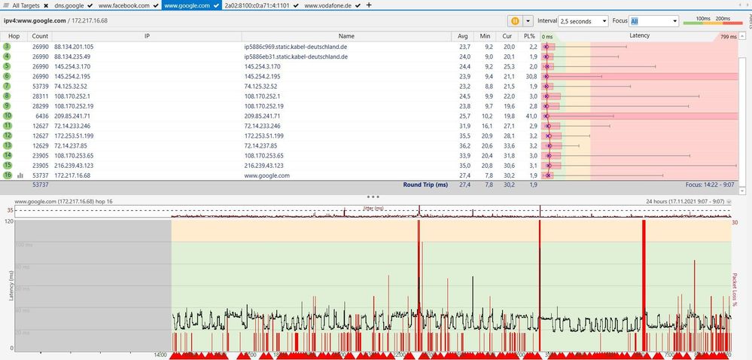Click the hop 10 green circle icon
This screenshot has width=752, height=360.
pyautogui.click(x=8, y=116)
